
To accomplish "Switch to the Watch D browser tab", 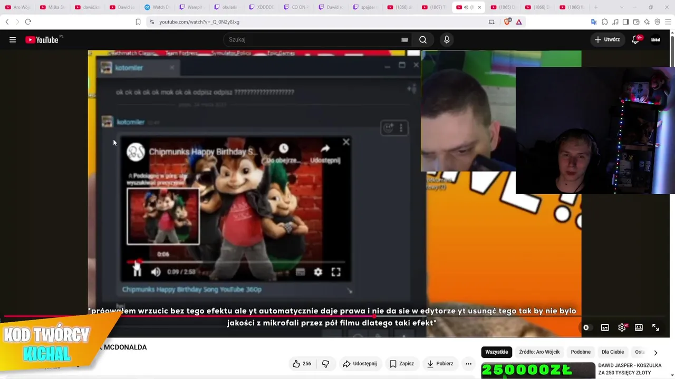I will [x=157, y=7].
